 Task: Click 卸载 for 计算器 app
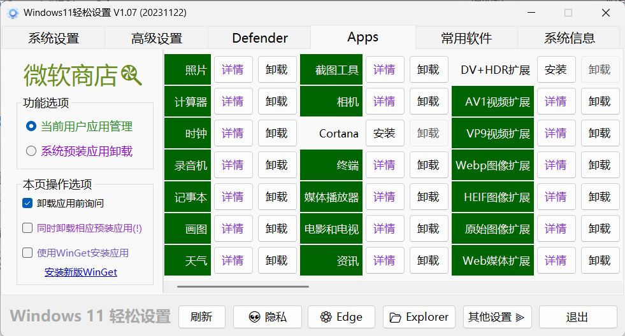click(277, 101)
